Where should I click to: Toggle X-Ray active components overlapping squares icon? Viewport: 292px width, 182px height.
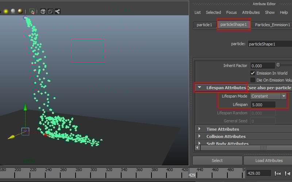[x=50, y=11]
